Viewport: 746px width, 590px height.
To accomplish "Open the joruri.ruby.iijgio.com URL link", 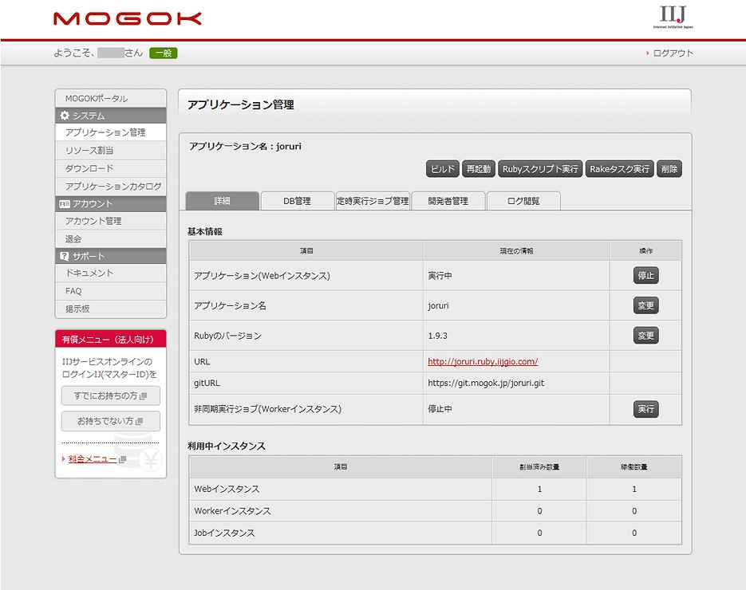I will [483, 362].
